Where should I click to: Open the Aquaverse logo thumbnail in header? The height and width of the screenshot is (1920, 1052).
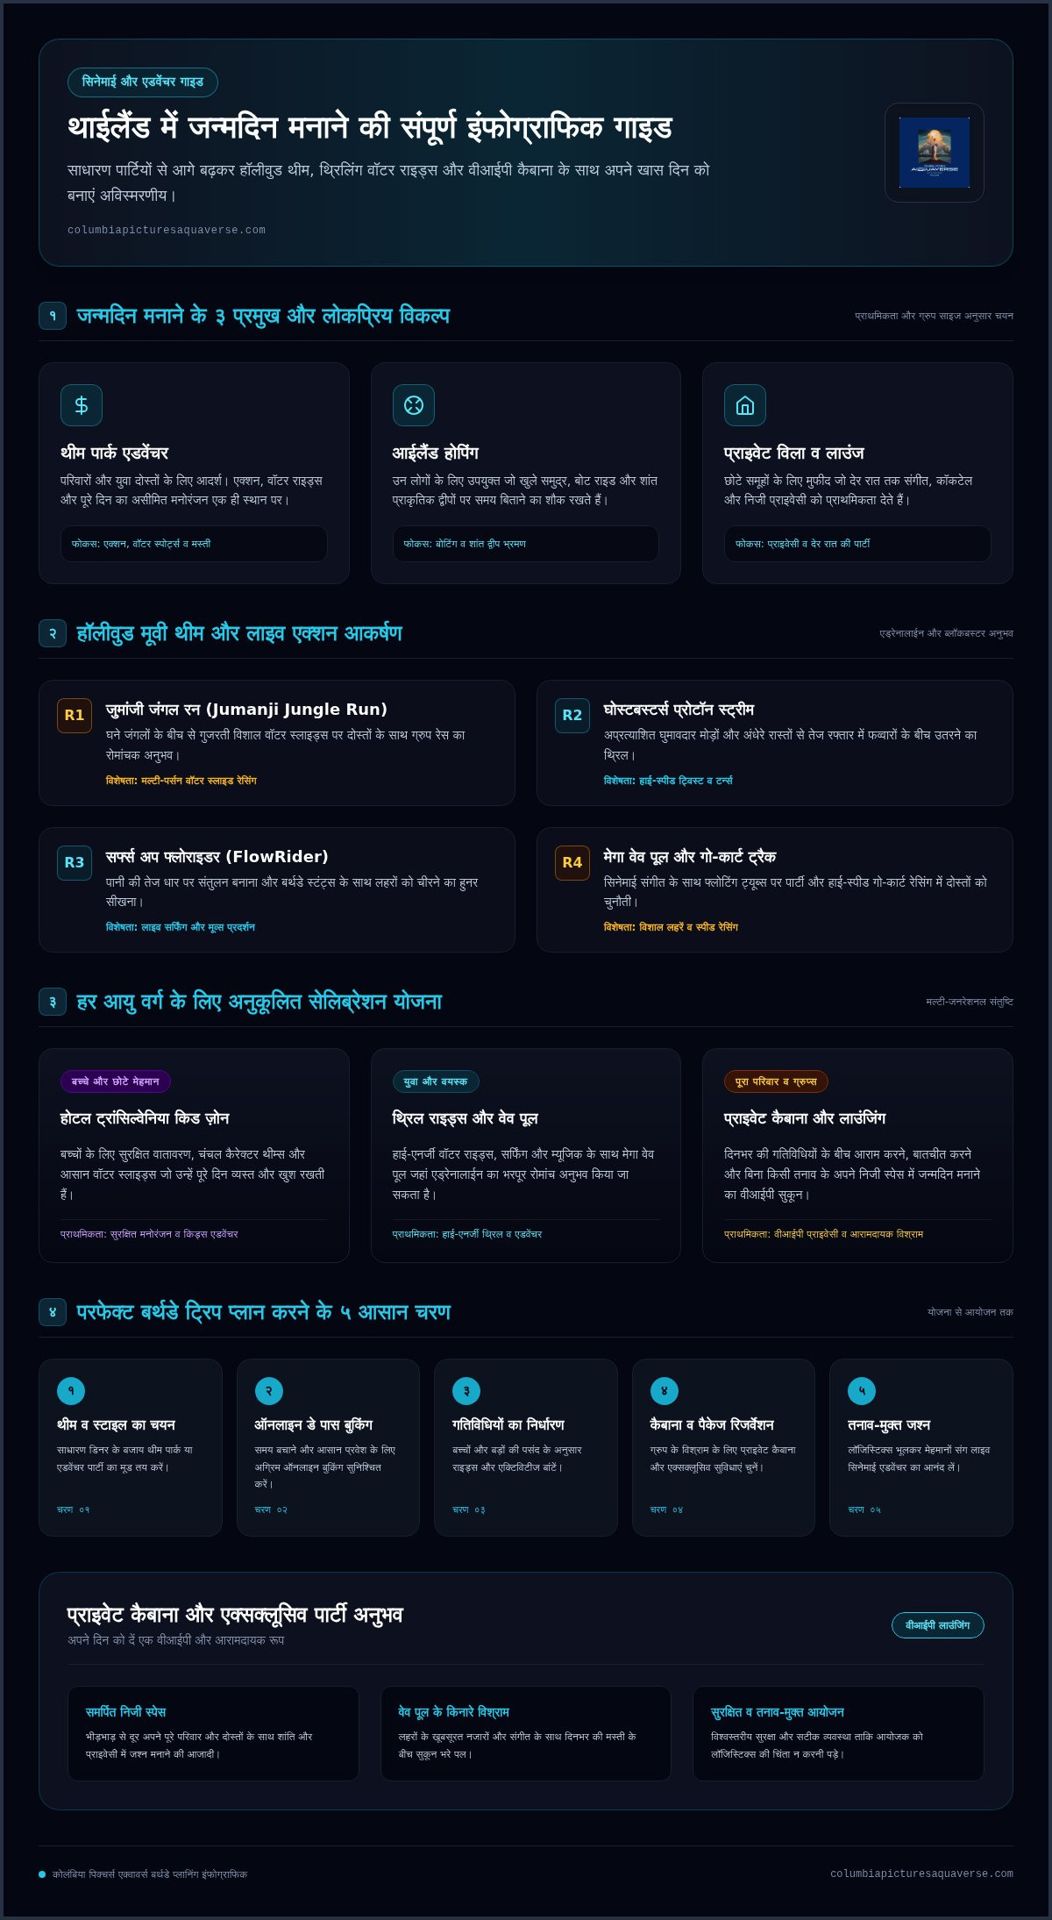click(935, 153)
